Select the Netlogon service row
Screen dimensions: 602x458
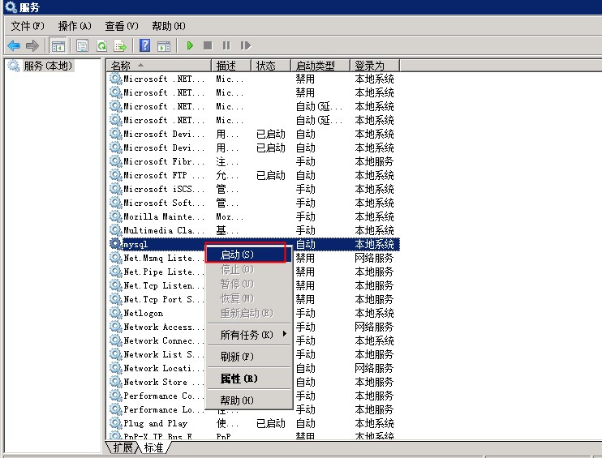(x=143, y=313)
